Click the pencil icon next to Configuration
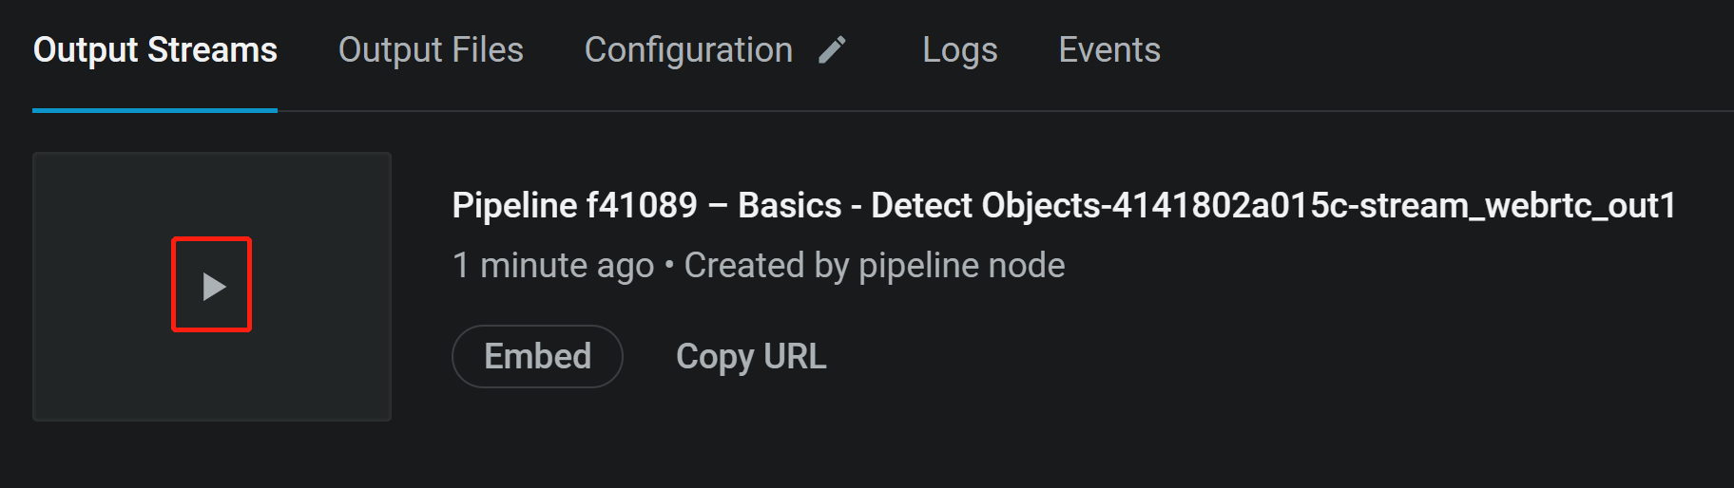1734x488 pixels. click(832, 49)
